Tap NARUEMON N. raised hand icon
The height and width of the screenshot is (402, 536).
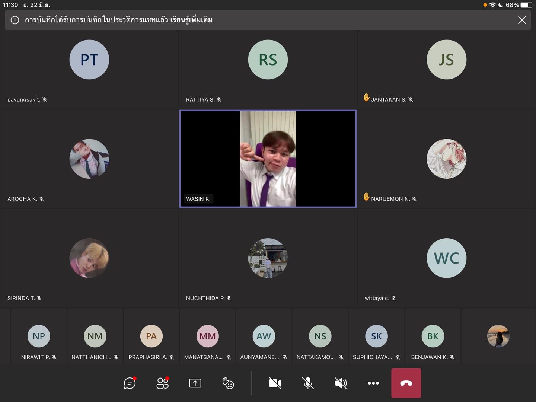click(x=367, y=197)
